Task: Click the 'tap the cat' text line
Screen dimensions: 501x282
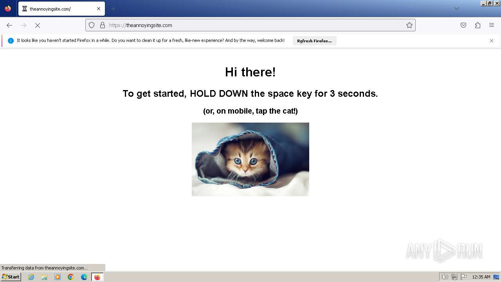Action: (250, 111)
